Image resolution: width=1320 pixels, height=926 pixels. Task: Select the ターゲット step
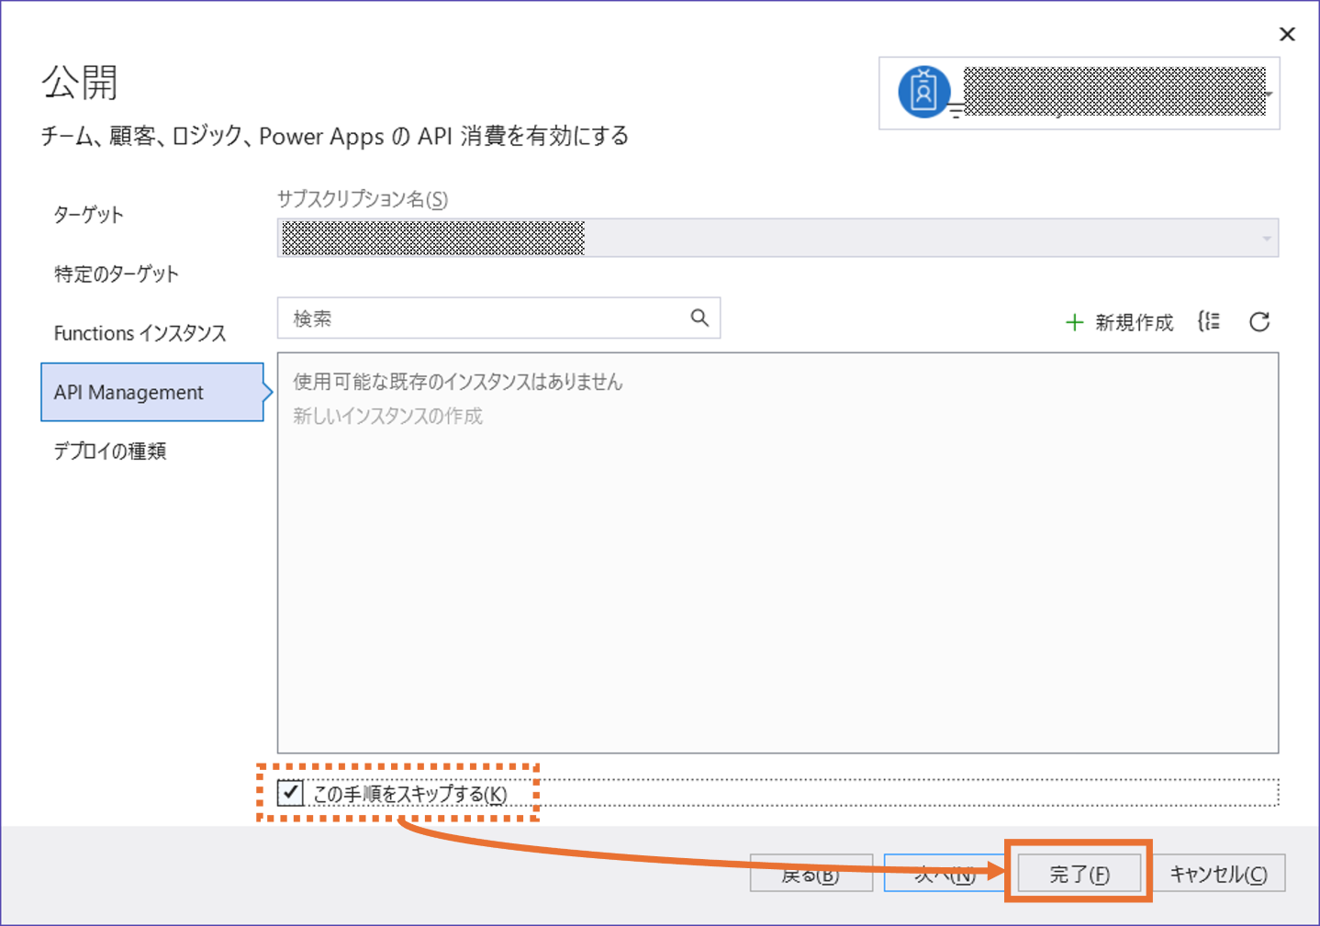tap(88, 214)
